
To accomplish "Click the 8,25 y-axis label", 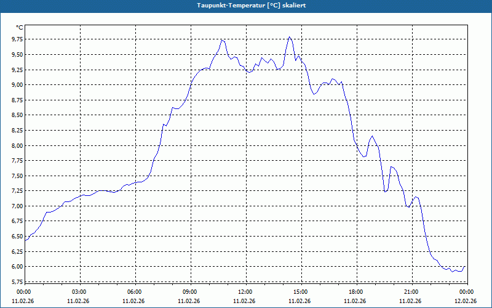I will (x=17, y=130).
